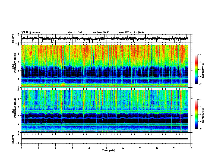This screenshot has width=215, height=166.
Task: Click time axis tick label "7"
Action: click(140, 148)
